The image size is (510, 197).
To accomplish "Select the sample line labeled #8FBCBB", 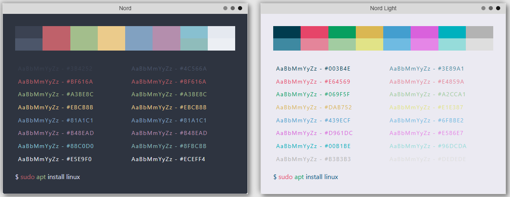I will [169, 146].
